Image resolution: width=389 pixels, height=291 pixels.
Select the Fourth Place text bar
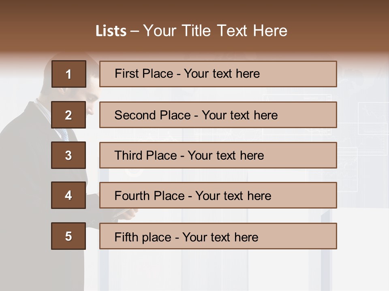[218, 195]
